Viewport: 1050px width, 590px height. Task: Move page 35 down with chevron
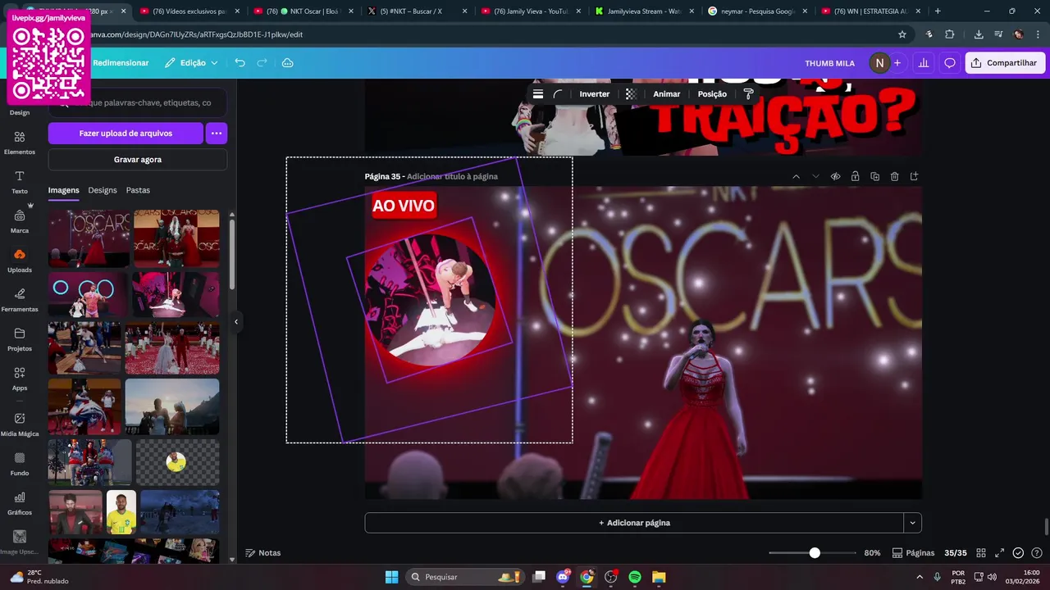click(x=815, y=176)
